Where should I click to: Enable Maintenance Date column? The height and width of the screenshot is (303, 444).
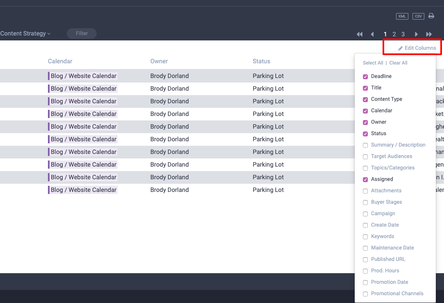(x=365, y=248)
